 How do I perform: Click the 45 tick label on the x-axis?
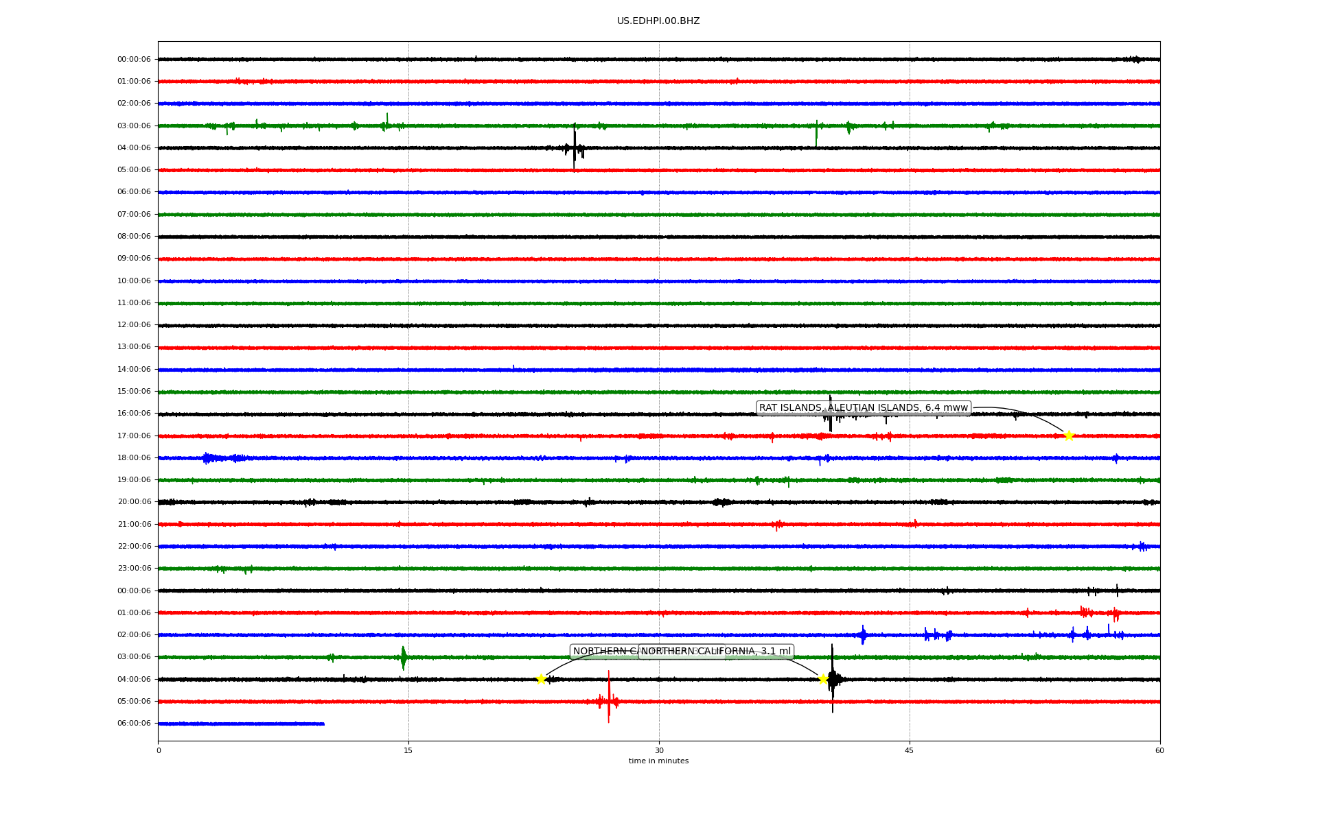point(910,750)
